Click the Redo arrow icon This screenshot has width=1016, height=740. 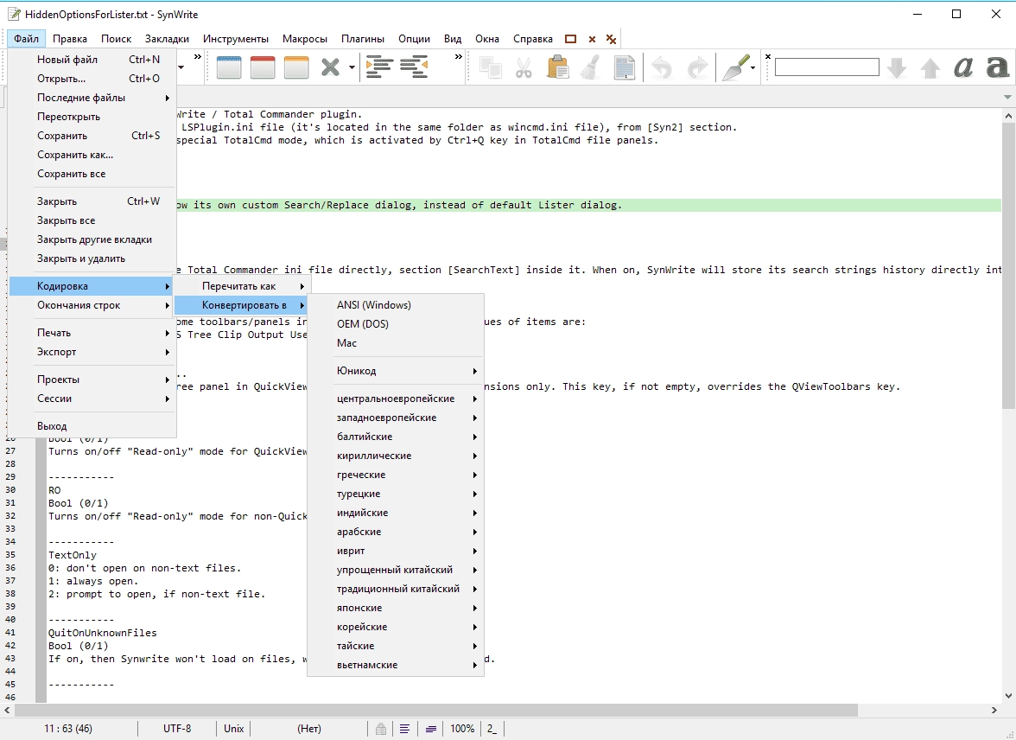coord(697,67)
